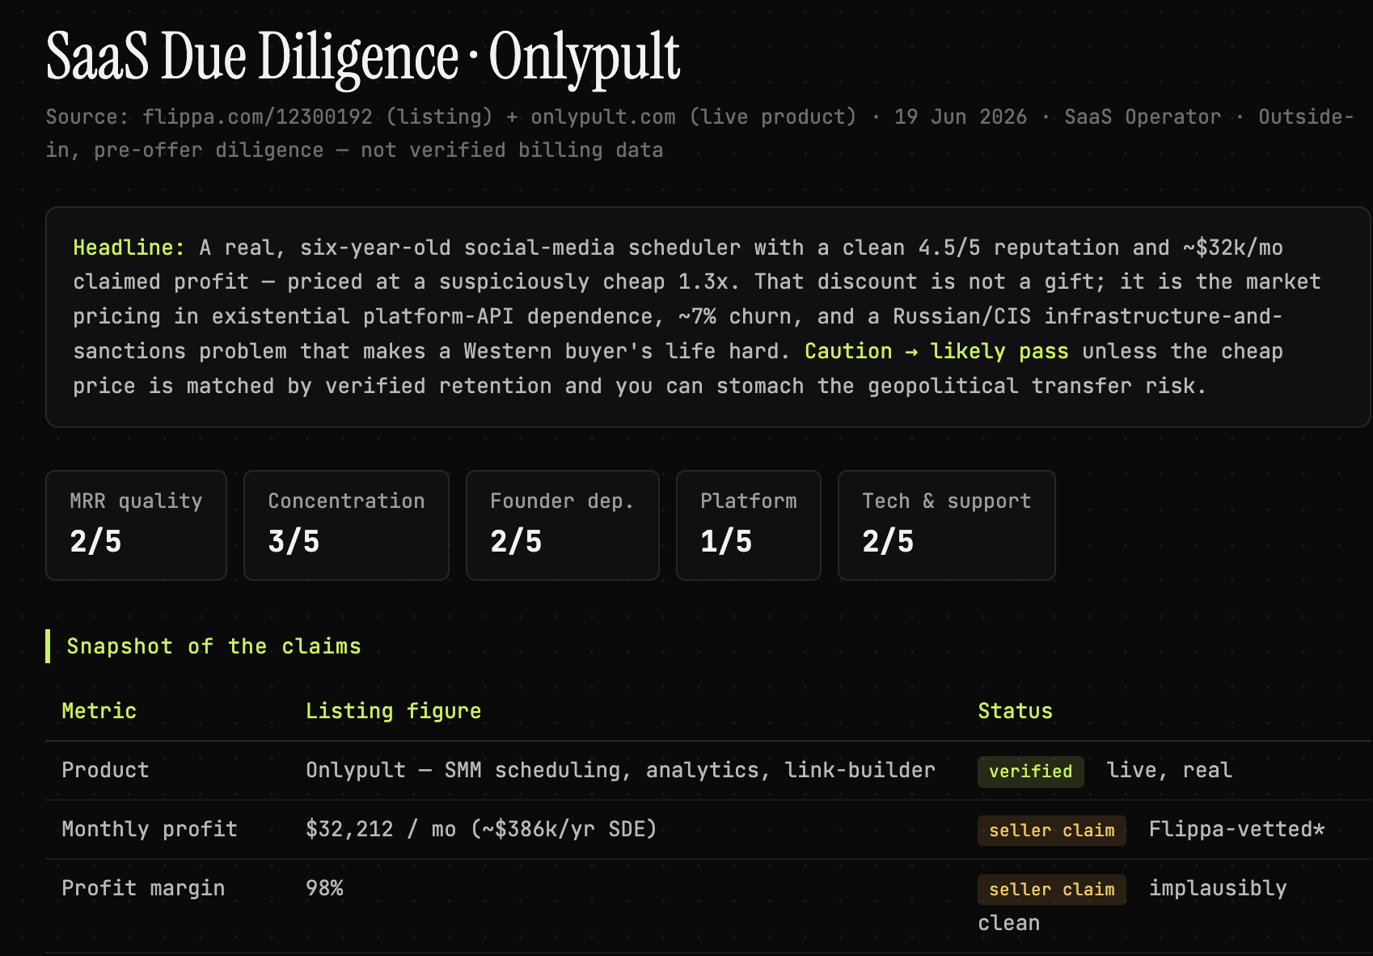Click the '2/5' score under MRR quality

(x=95, y=541)
